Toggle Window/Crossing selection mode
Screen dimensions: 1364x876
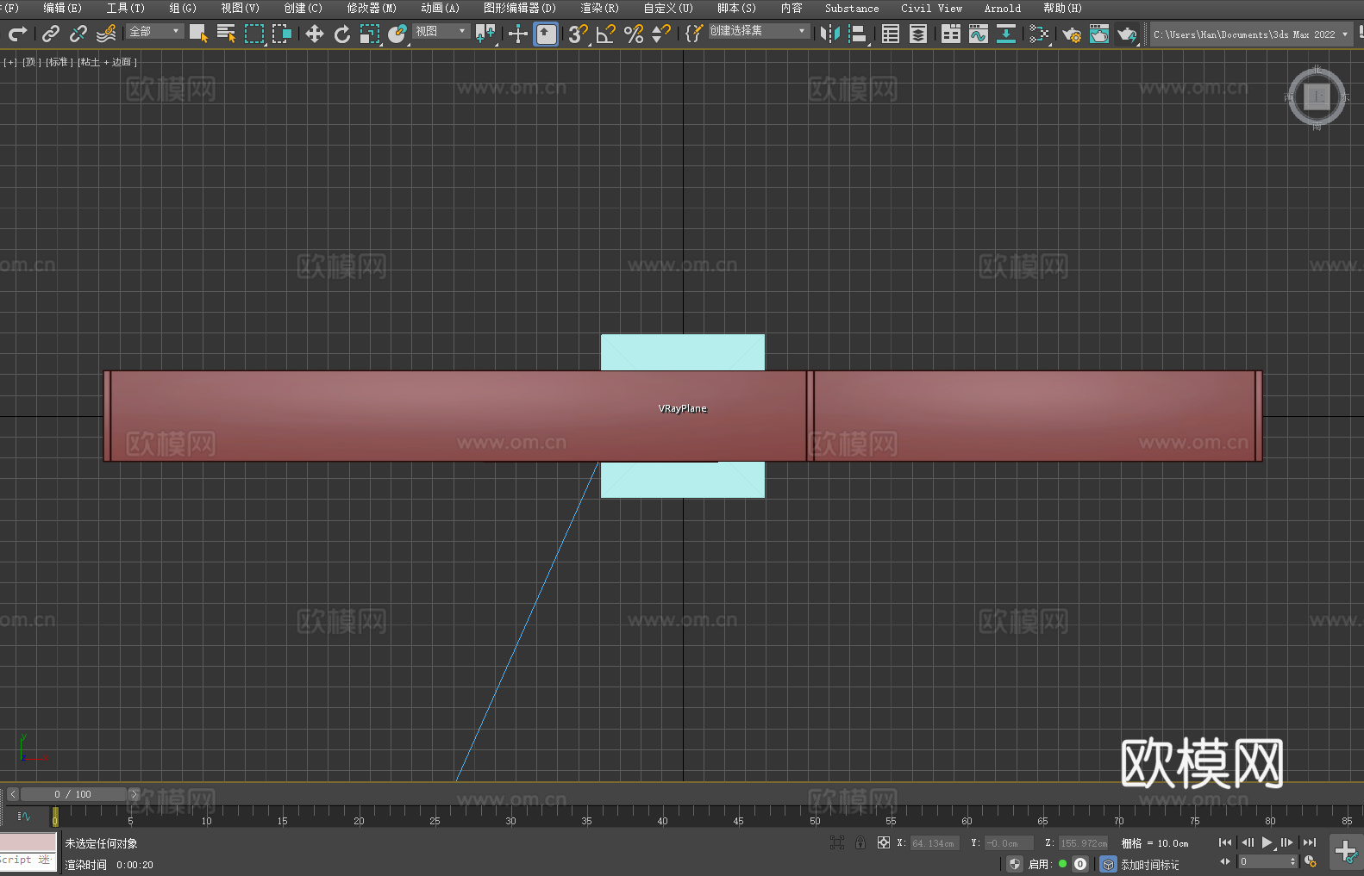pos(282,34)
